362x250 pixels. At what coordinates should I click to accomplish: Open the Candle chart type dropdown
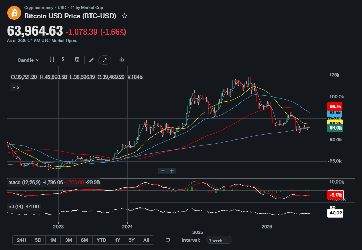28,60
